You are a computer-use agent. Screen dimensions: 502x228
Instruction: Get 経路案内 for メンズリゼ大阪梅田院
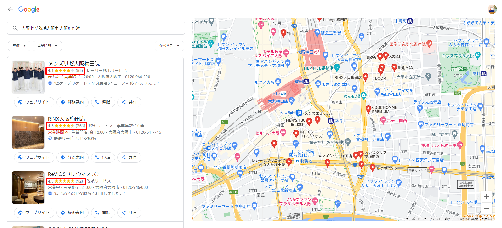pos(72,102)
